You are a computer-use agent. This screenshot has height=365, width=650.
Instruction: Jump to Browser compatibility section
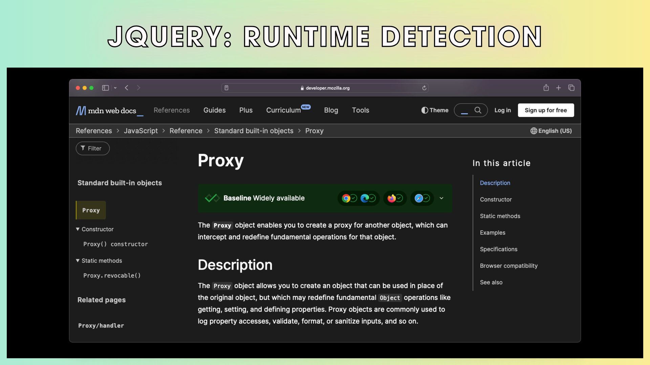click(x=508, y=266)
